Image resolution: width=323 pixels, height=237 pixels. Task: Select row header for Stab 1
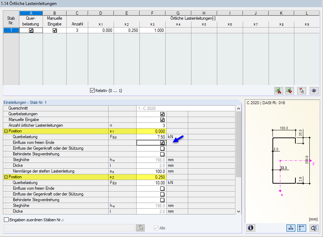(x=11, y=30)
